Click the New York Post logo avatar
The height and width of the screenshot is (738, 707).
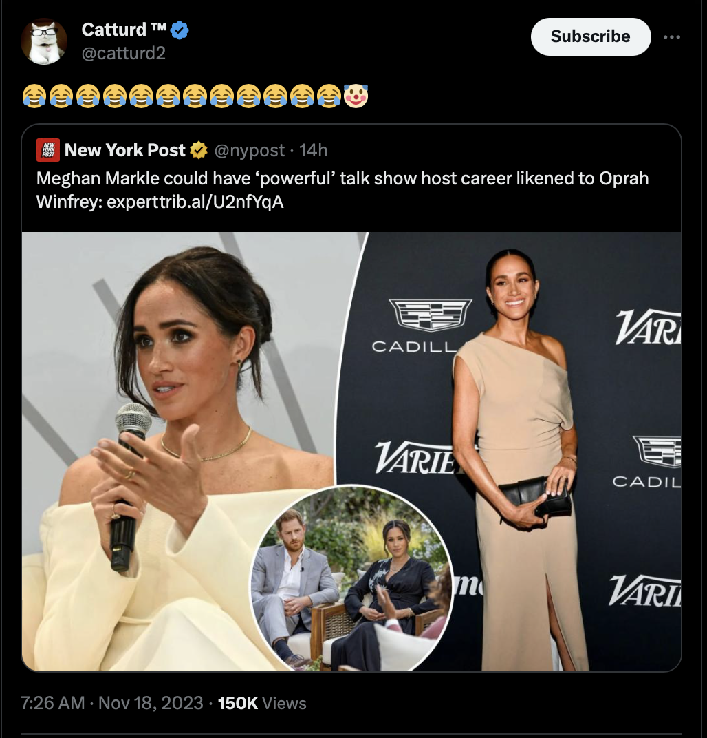(x=48, y=150)
